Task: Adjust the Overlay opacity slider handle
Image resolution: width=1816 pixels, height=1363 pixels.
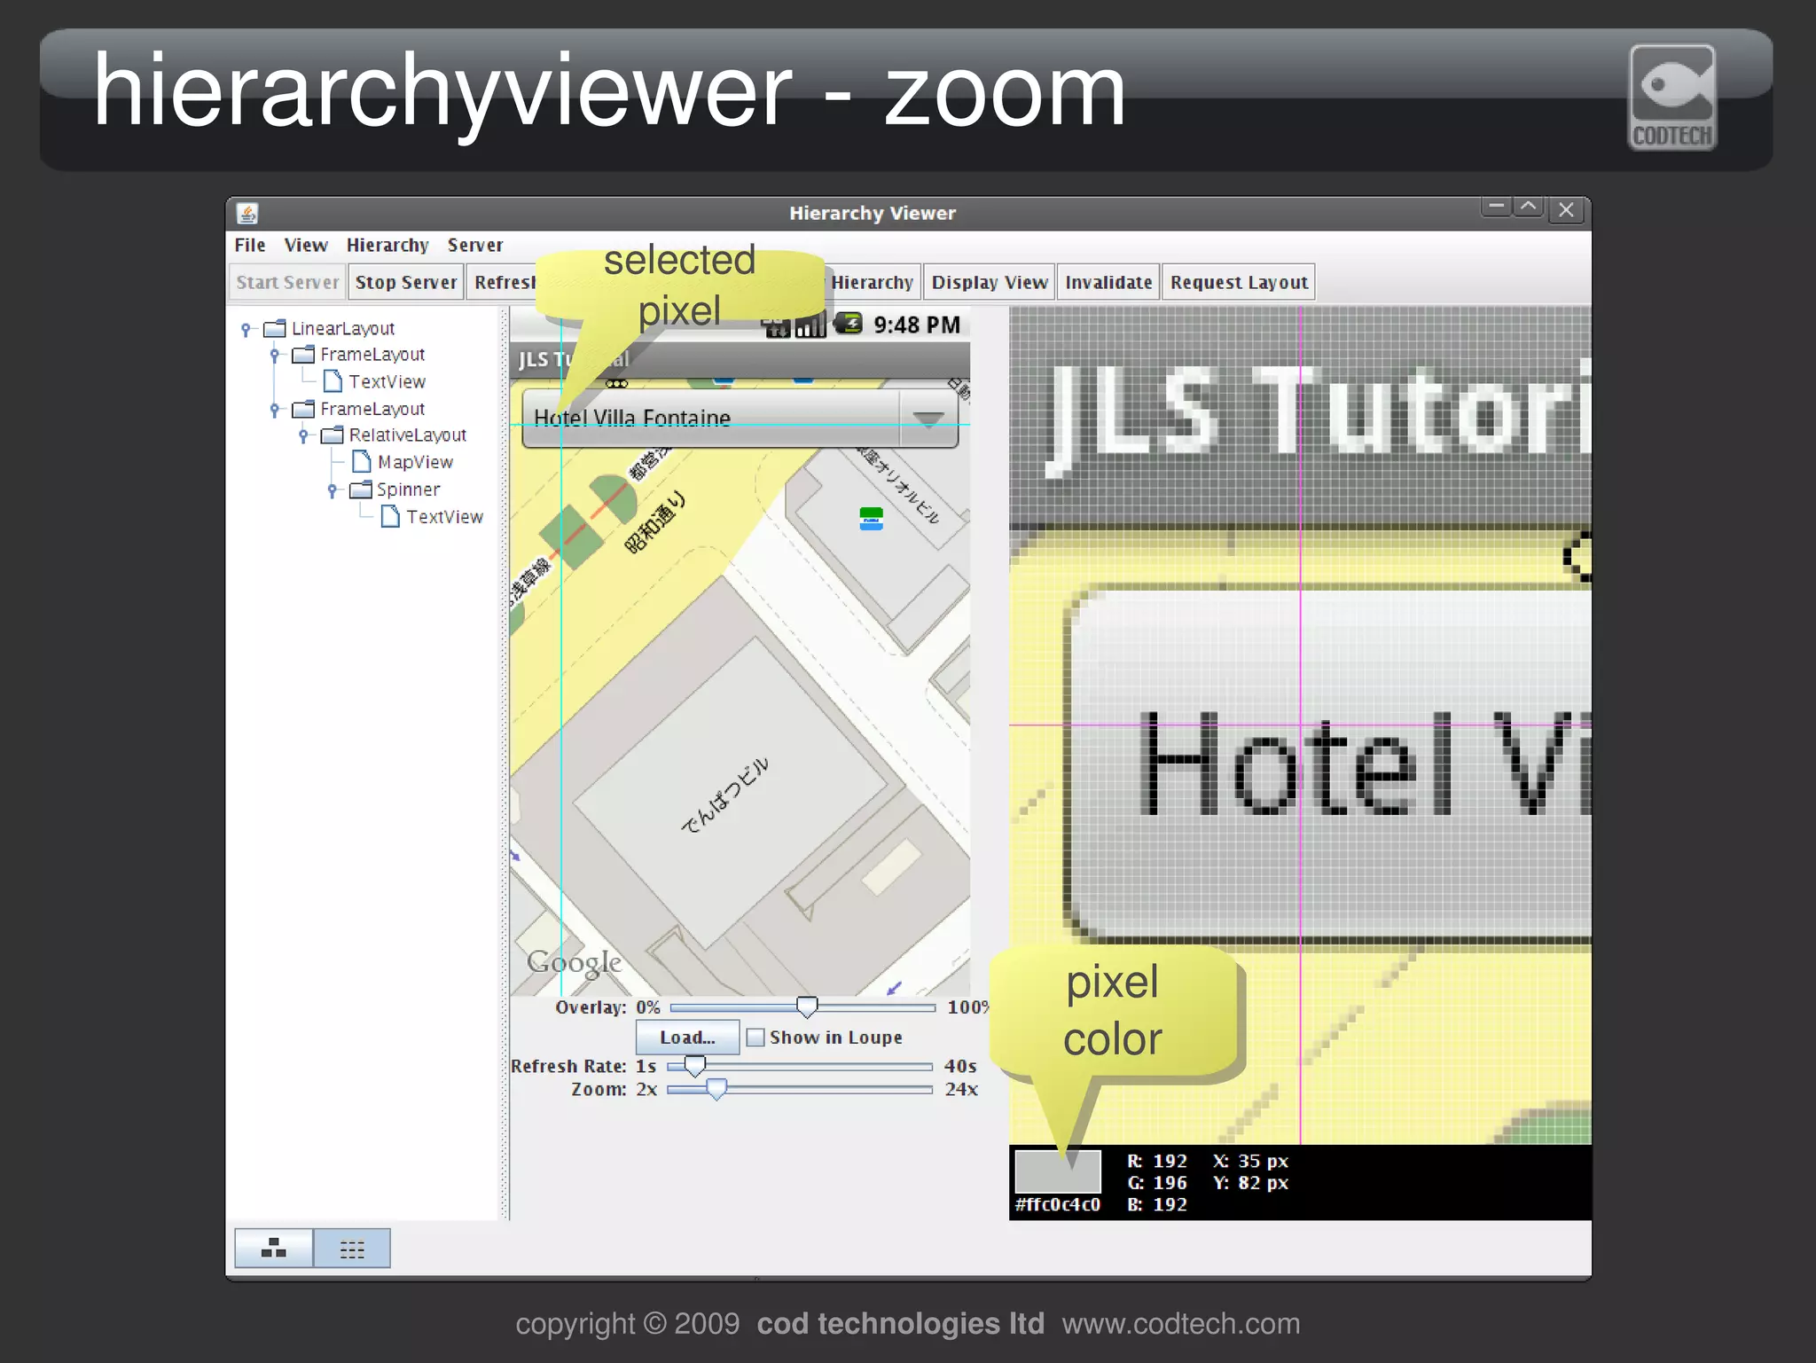Action: pyautogui.click(x=807, y=1007)
